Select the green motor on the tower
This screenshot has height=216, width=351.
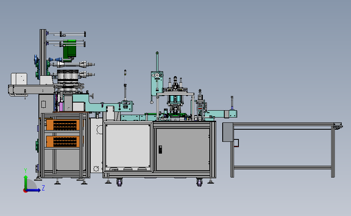point(70,50)
